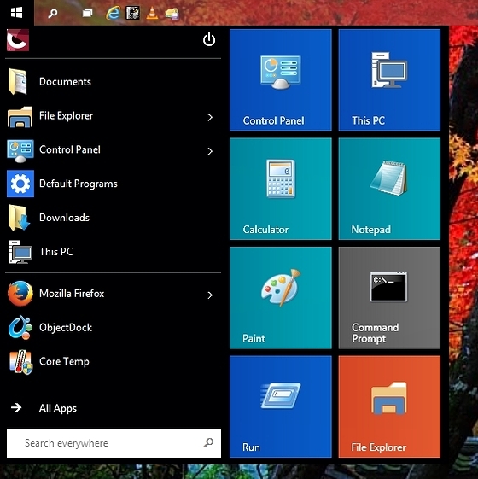Open the Paint tile
The height and width of the screenshot is (479, 478).
tap(280, 298)
